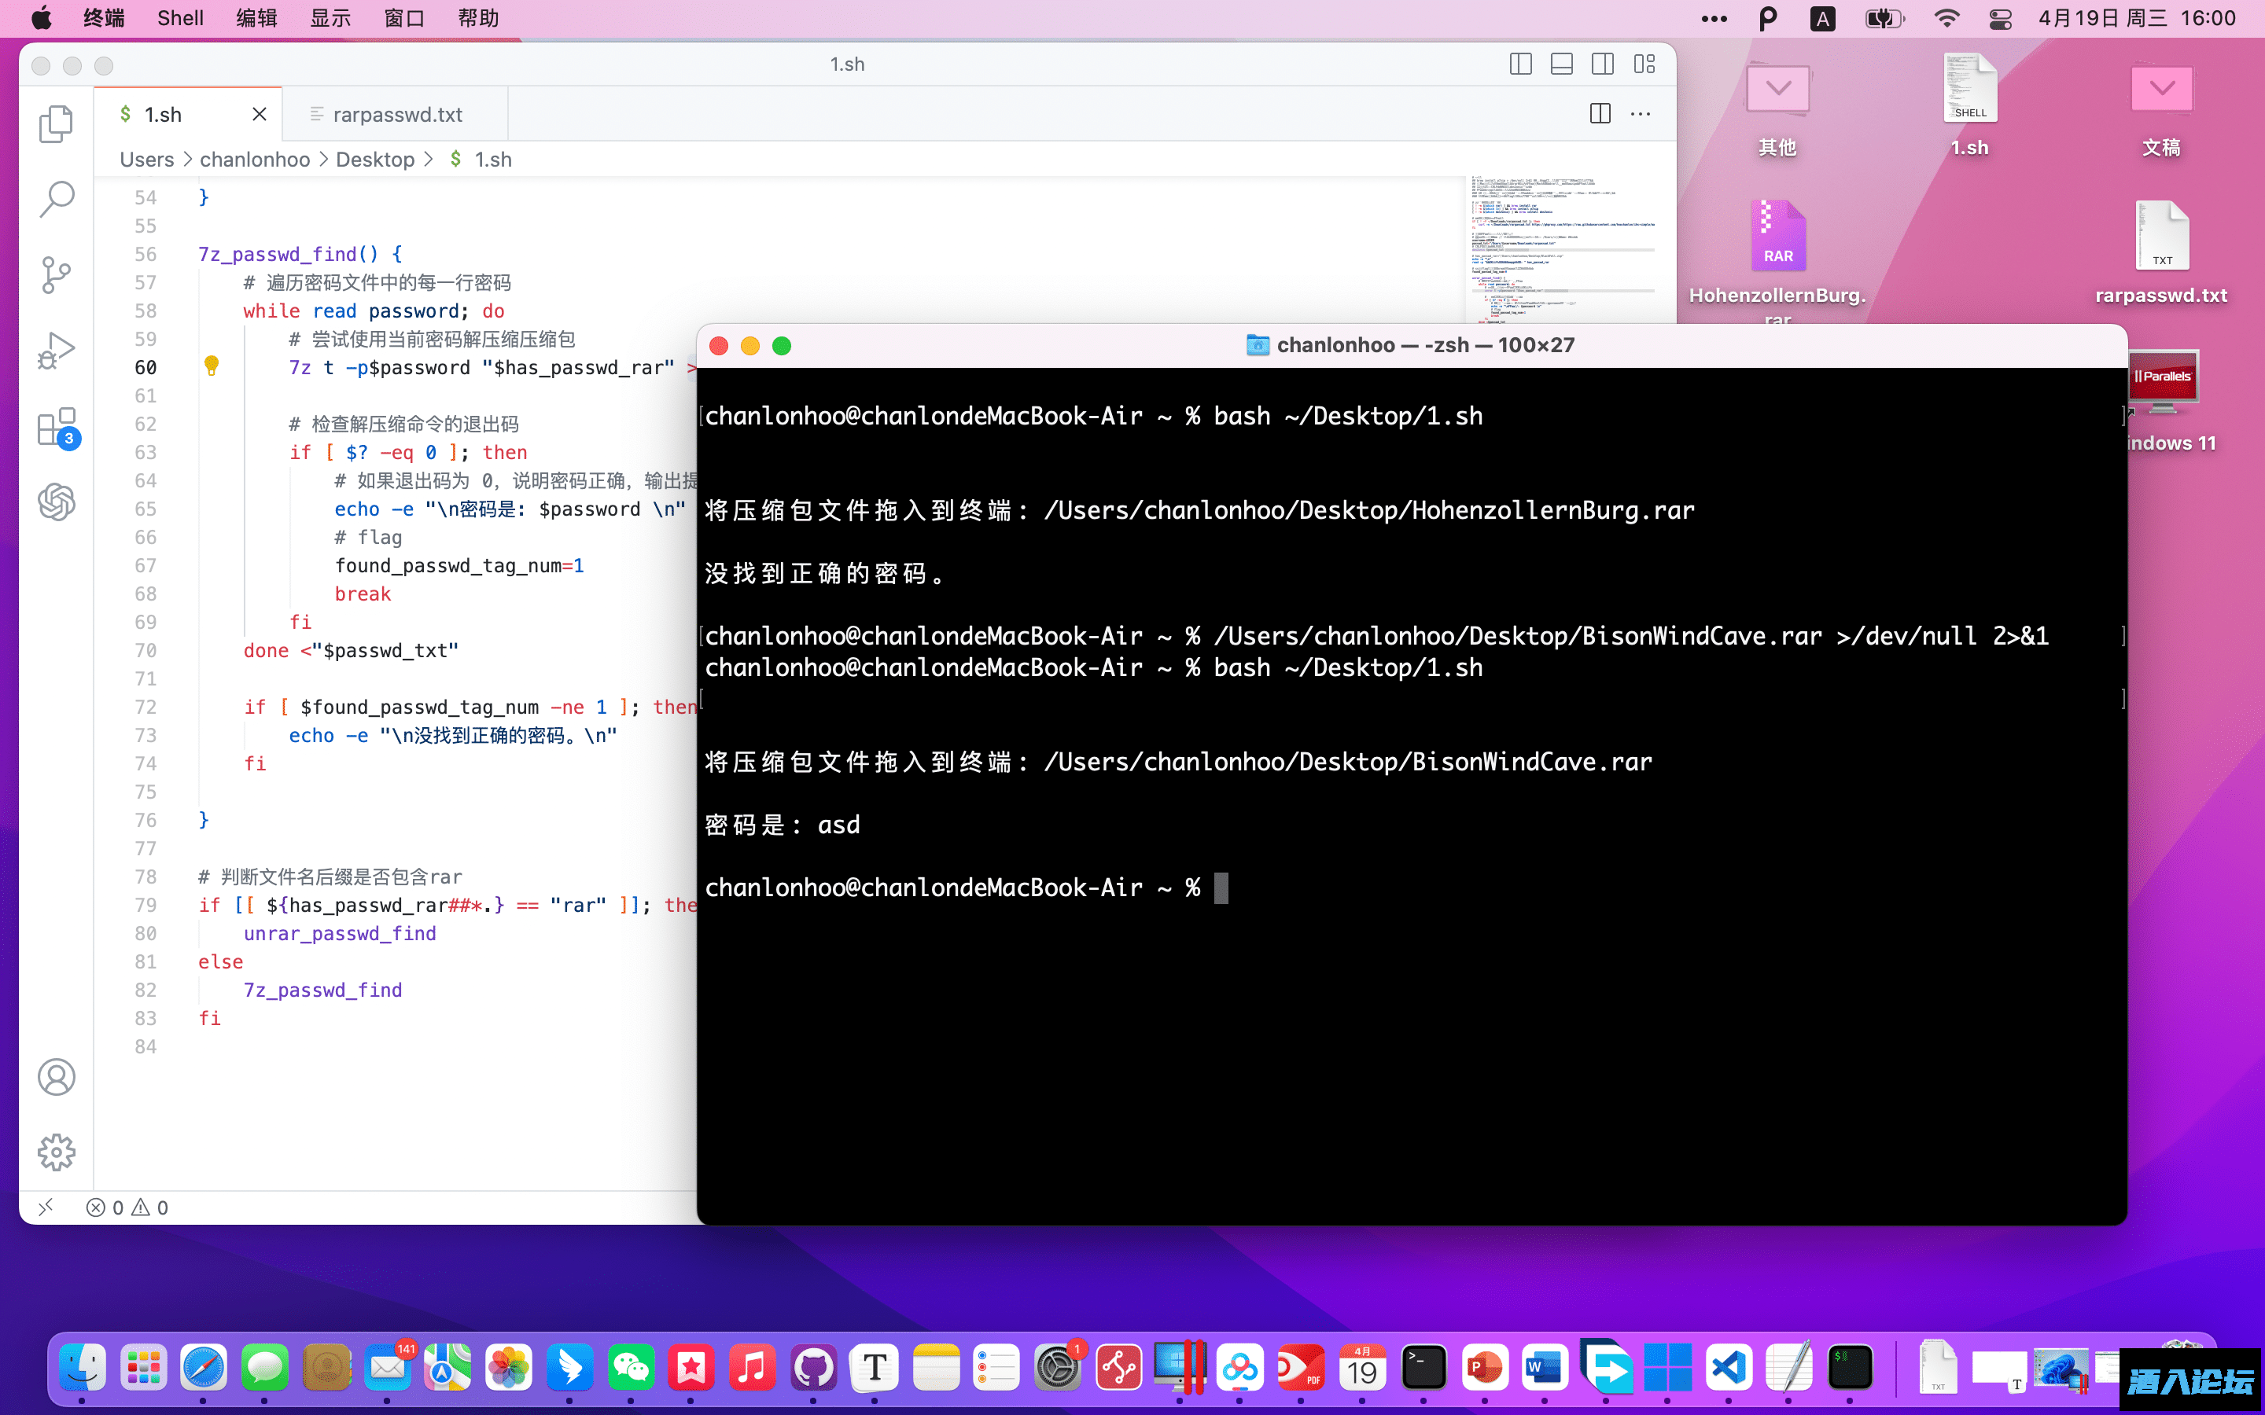Open Run and Debug view

pos(56,351)
